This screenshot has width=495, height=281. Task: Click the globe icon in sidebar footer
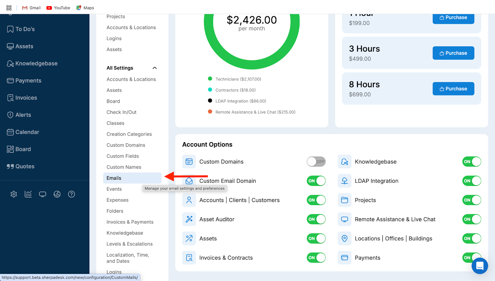57,194
